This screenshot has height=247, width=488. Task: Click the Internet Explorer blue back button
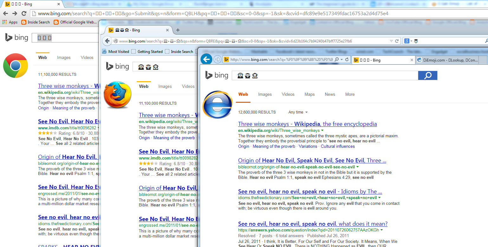pos(206,59)
